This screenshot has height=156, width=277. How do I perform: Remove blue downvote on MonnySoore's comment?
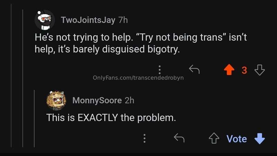tap(260, 138)
